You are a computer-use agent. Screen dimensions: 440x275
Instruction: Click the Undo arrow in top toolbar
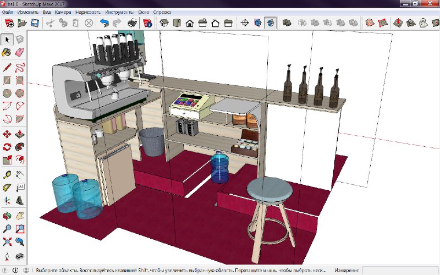pos(104,23)
